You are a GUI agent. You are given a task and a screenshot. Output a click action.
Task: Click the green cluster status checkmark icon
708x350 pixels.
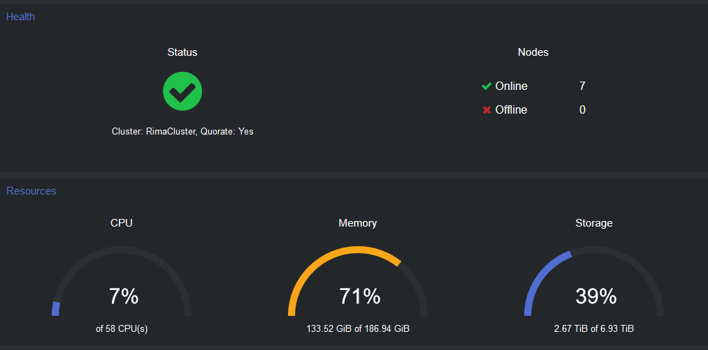point(182,91)
